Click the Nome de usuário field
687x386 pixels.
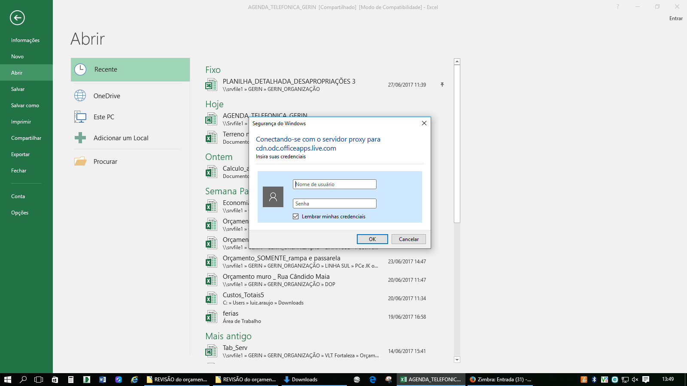(x=334, y=184)
